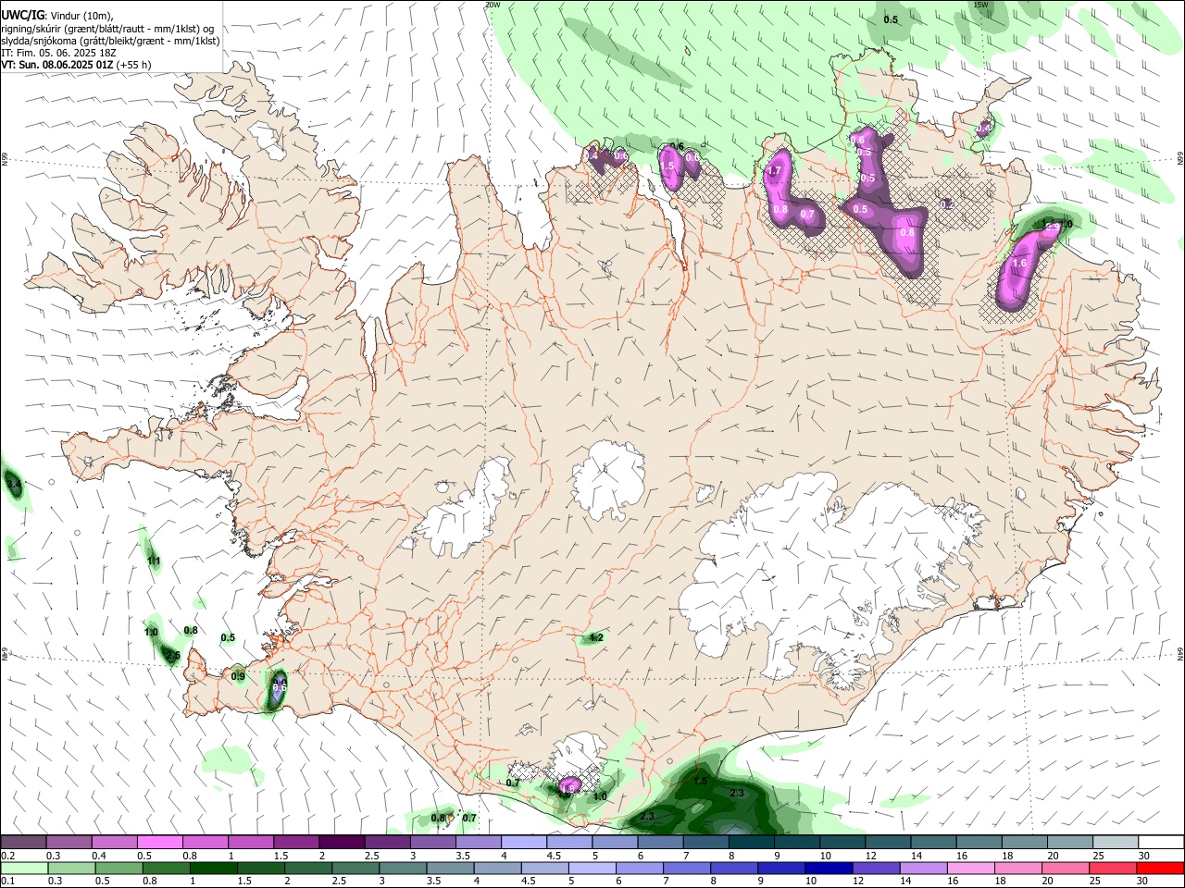
Task: Click the 0.9 value on Reykjanes peninsula
Action: pyautogui.click(x=238, y=676)
